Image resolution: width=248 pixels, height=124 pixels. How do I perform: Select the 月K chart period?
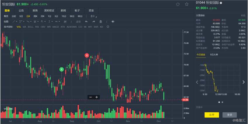(43, 16)
